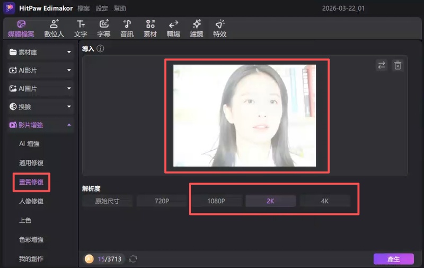
Task: Select 色彩增強 color enhancement option
Action: [31, 239]
